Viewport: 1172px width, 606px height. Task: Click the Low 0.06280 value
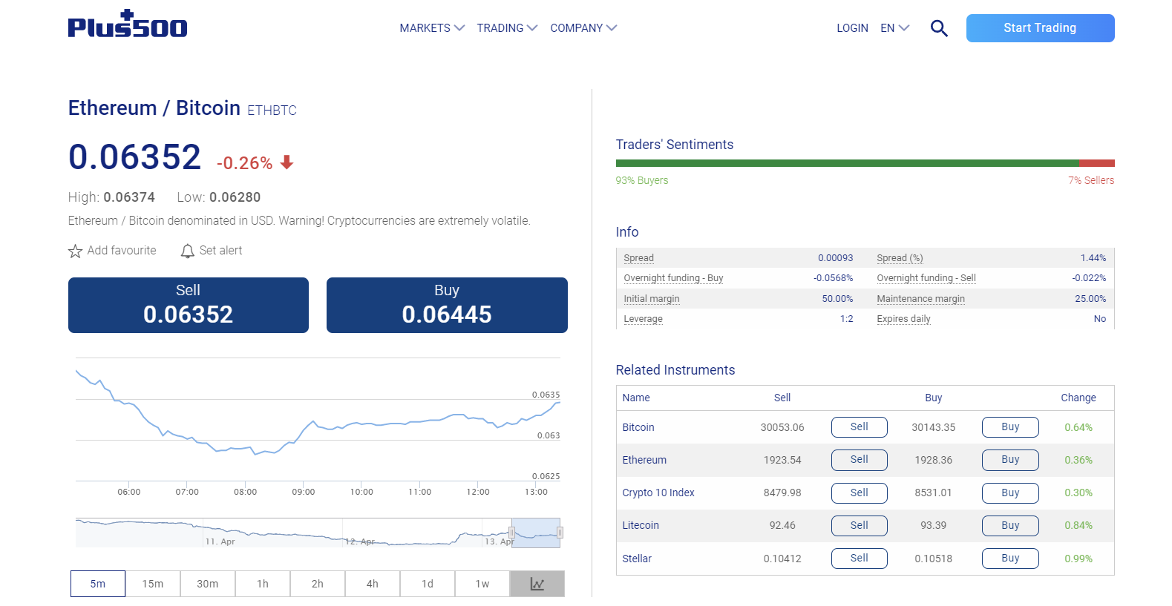pos(235,197)
